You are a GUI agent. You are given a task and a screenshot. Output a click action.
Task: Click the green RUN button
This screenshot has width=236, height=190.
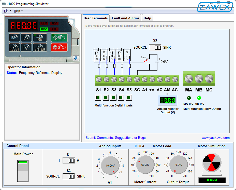click(59, 37)
